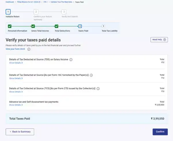Screen dimensions: 173x141
Task: Click info icon beside Form 16C TDS details
Action: (x=91, y=75)
